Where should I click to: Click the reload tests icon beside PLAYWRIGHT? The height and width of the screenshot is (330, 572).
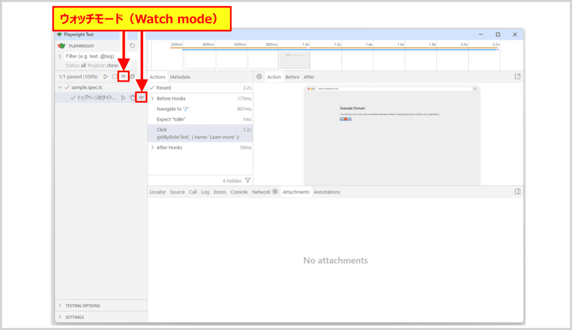pyautogui.click(x=132, y=46)
